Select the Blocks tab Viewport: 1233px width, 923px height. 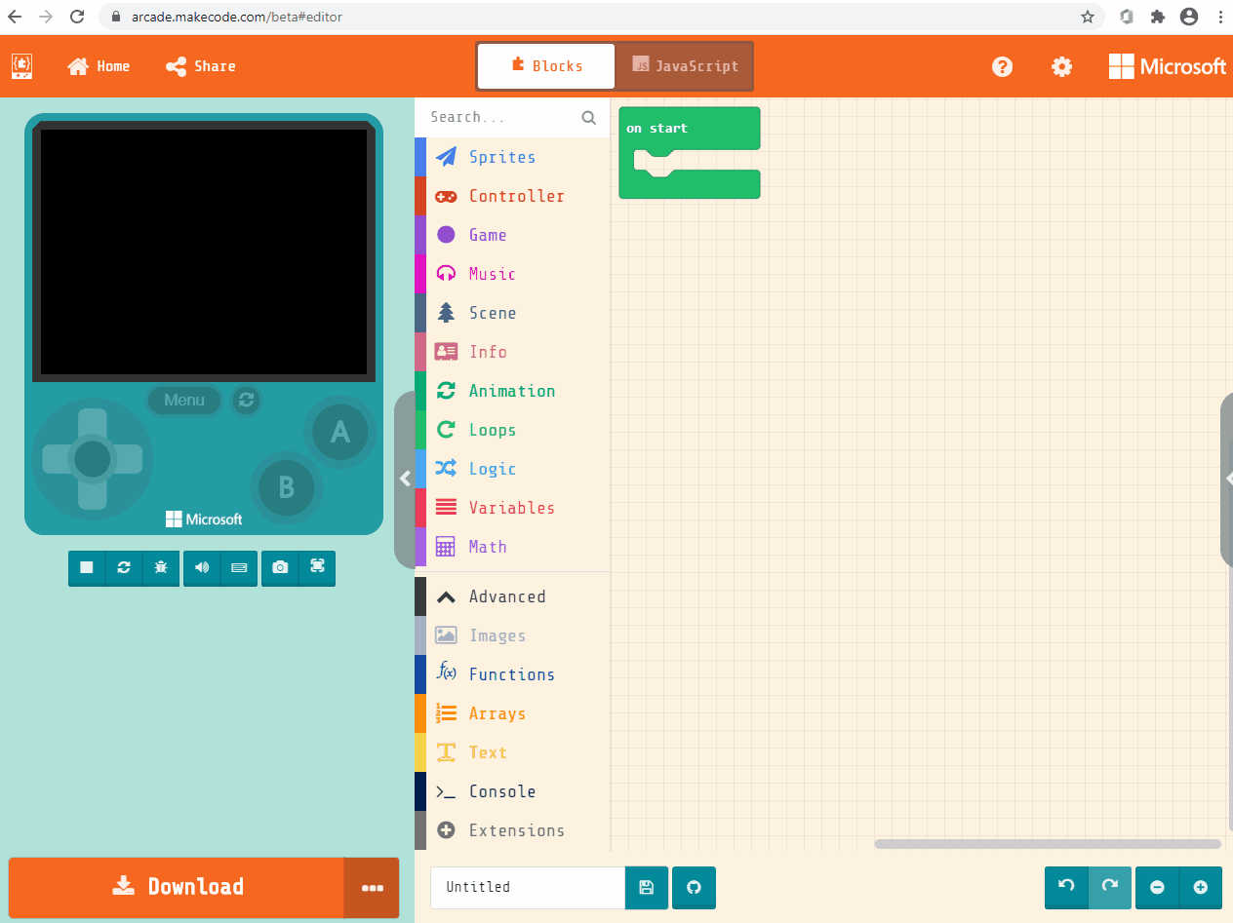tap(545, 65)
